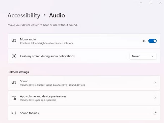Image resolution: width=164 pixels, height=123 pixels.
Task: Toggle Mono audio switch off
Action: tap(152, 41)
